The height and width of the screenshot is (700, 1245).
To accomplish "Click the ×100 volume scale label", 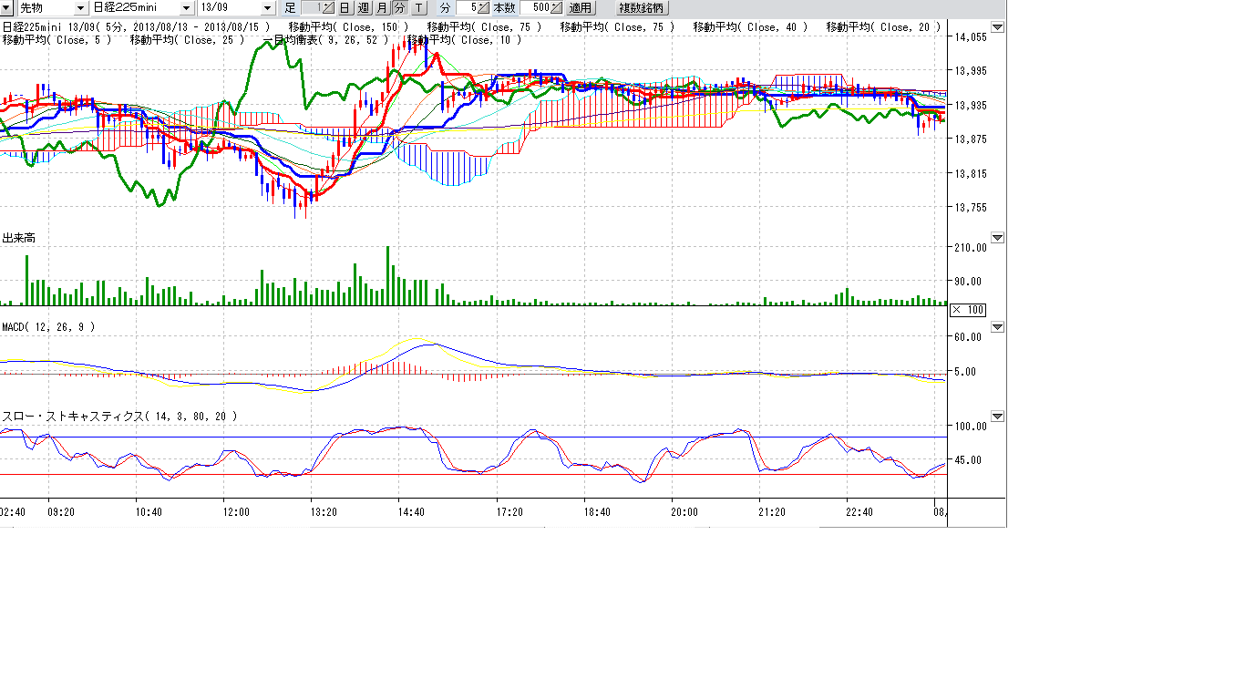I will 967,310.
